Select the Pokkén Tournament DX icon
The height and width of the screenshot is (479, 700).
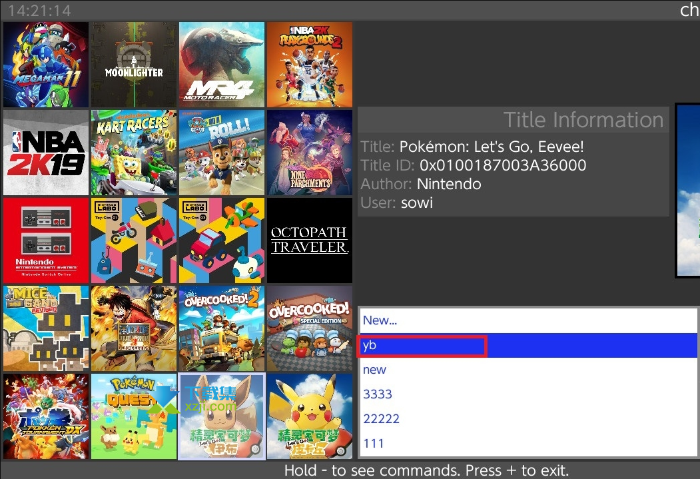[45, 416]
